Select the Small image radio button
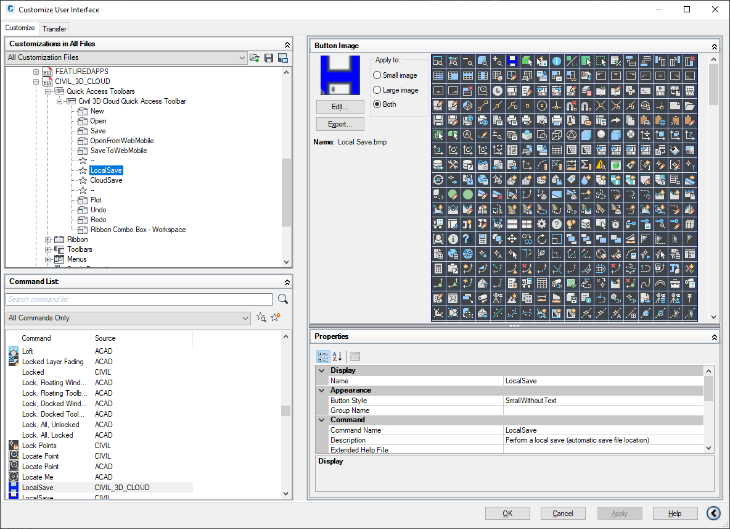The height and width of the screenshot is (529, 730). (377, 75)
